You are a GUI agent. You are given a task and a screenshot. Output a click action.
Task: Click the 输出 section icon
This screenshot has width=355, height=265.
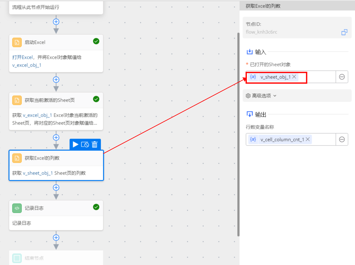[250, 114]
